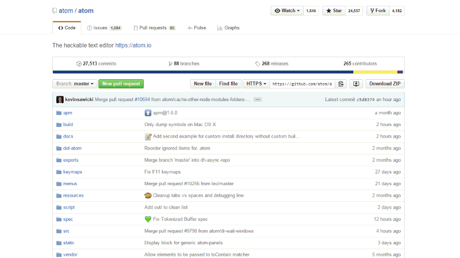Image resolution: width=460 pixels, height=258 pixels.
Task: Click the releases tag icon
Action: tap(258, 64)
